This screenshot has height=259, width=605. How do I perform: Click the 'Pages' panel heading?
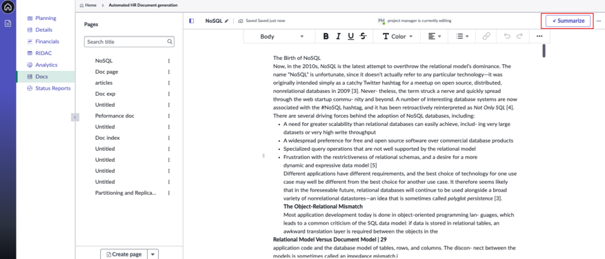coord(91,24)
